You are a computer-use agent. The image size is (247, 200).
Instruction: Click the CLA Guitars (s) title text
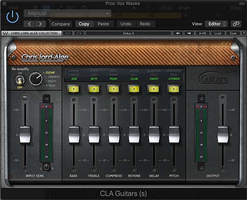coord(123,193)
